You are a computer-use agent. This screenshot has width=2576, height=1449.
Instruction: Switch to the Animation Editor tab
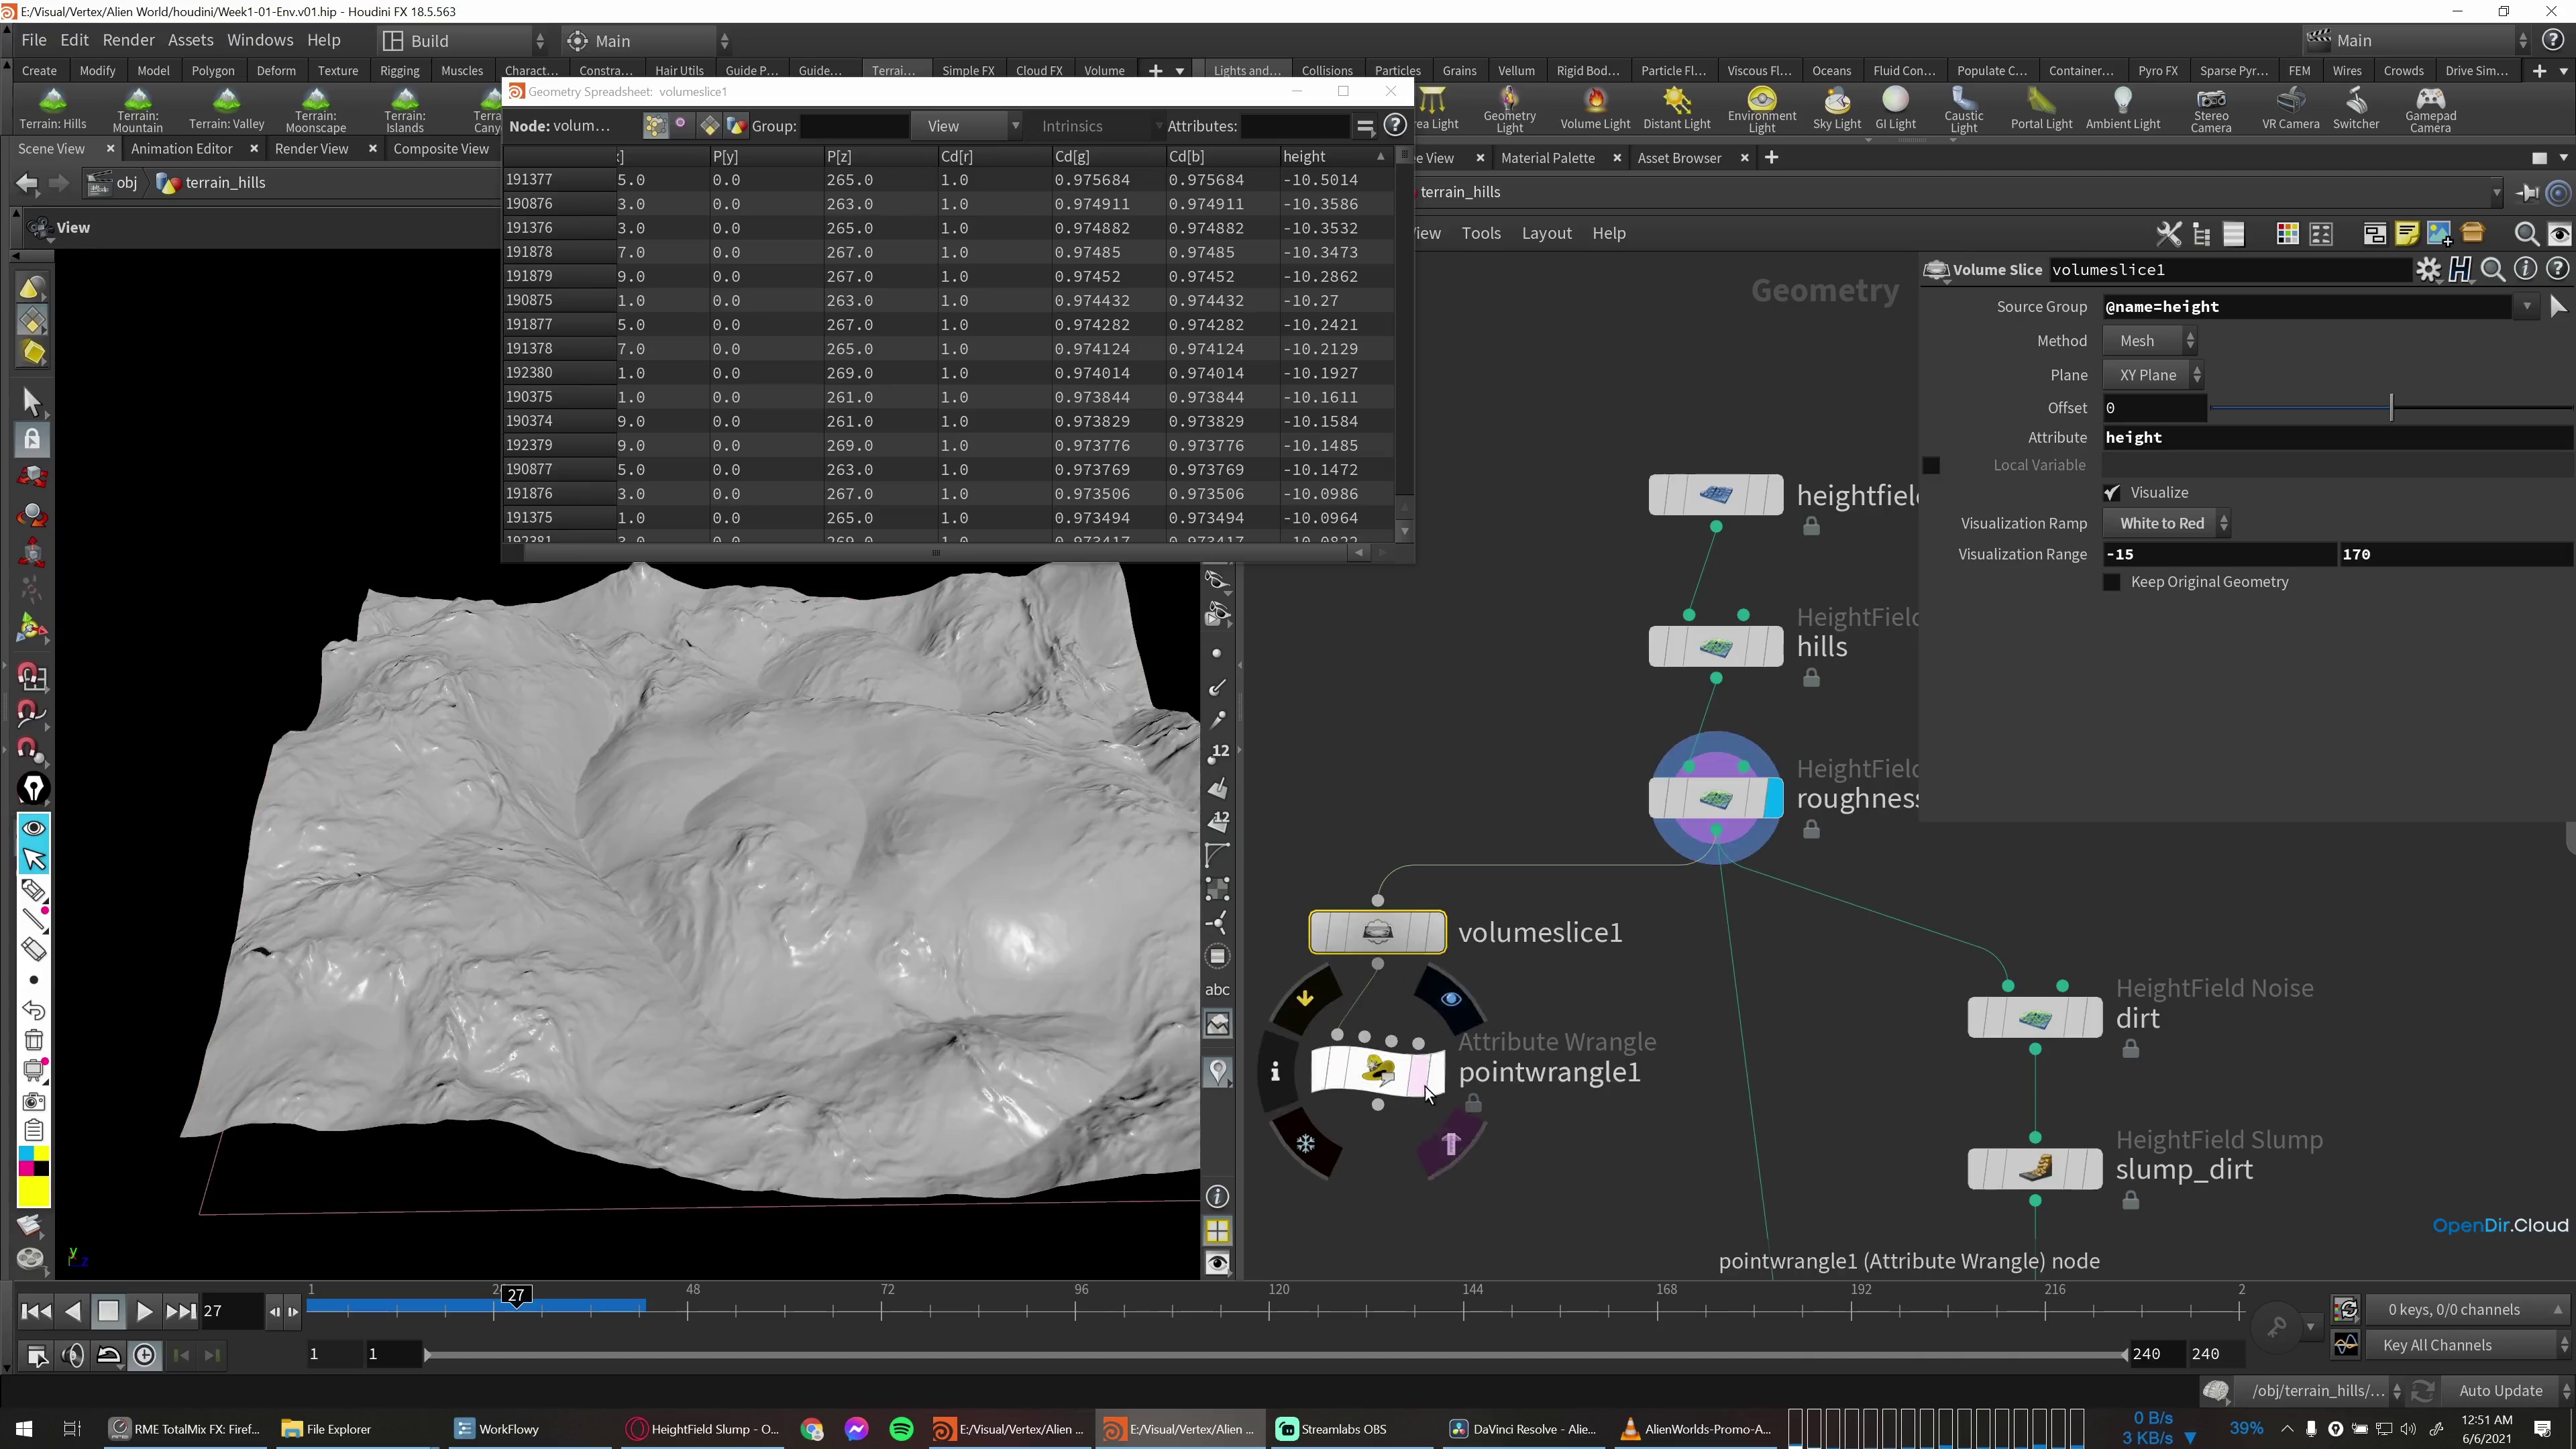pos(181,148)
